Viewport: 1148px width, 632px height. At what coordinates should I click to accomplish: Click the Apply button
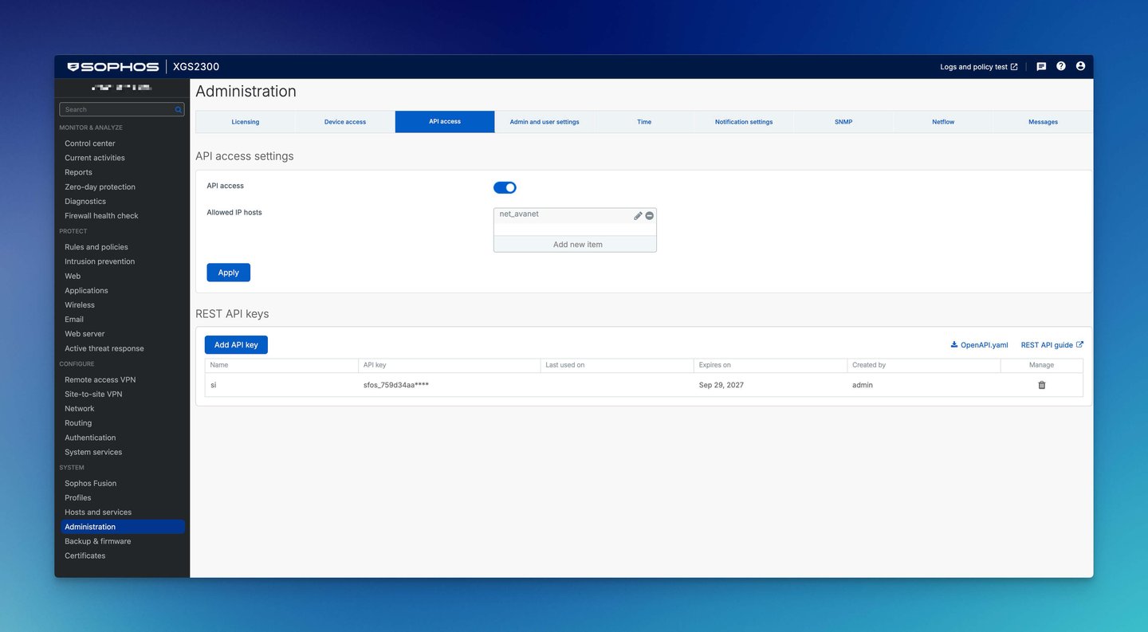pos(228,273)
